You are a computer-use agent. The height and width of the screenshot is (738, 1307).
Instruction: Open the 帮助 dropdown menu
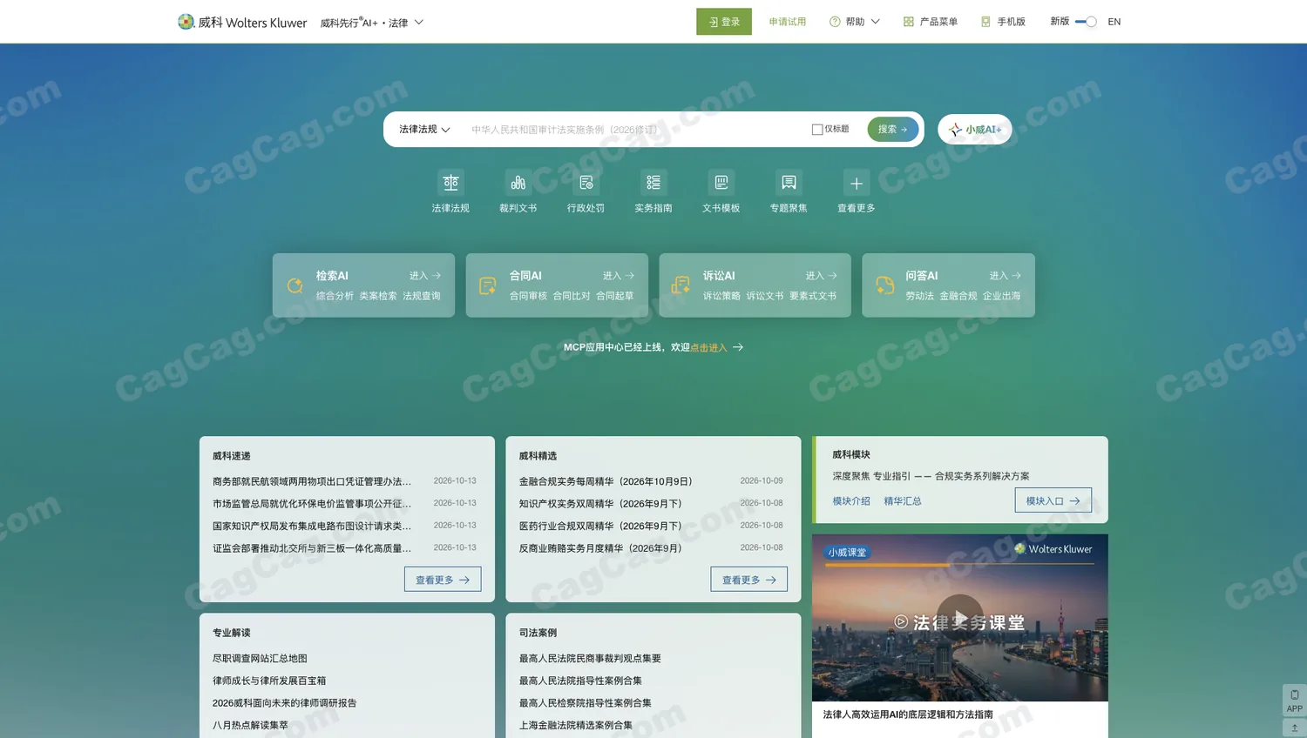855,22
